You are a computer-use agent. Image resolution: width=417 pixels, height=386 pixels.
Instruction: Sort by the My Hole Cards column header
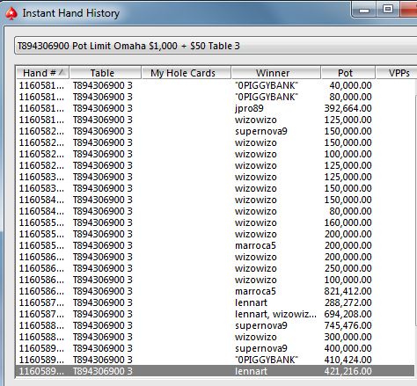[x=187, y=73]
